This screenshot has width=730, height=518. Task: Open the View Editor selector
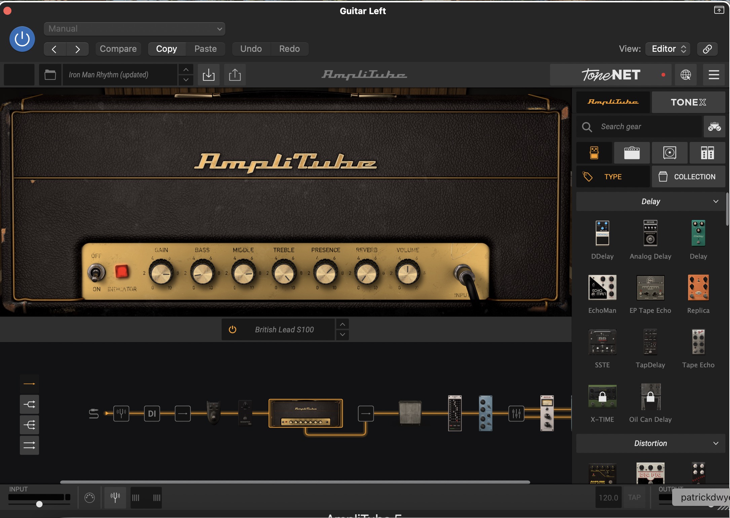tap(668, 49)
